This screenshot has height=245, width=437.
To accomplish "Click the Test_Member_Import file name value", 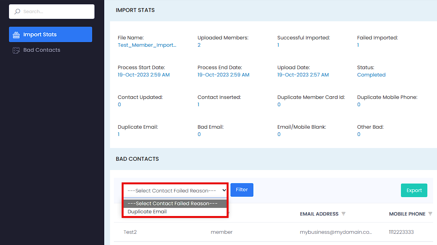I will click(x=147, y=45).
